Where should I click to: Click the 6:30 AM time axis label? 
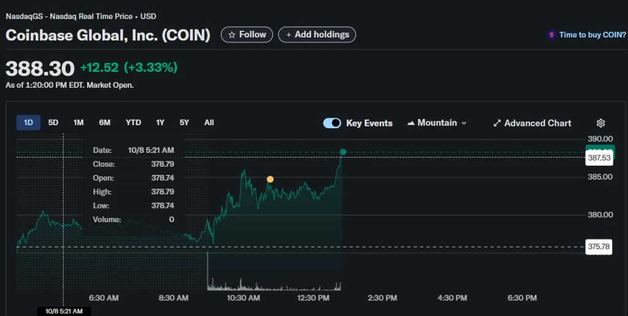click(x=104, y=298)
